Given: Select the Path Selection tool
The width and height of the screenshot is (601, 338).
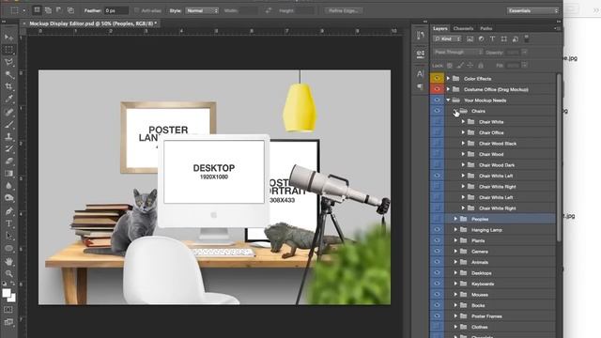Looking at the screenshot, I should click(x=8, y=236).
